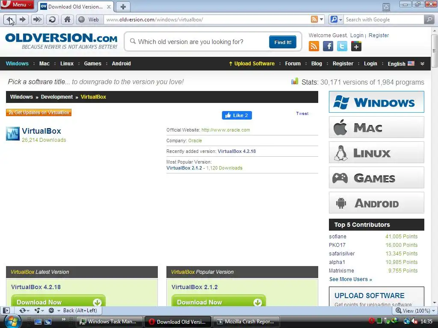
Task: Click the Oracle company link
Action: coord(195,141)
